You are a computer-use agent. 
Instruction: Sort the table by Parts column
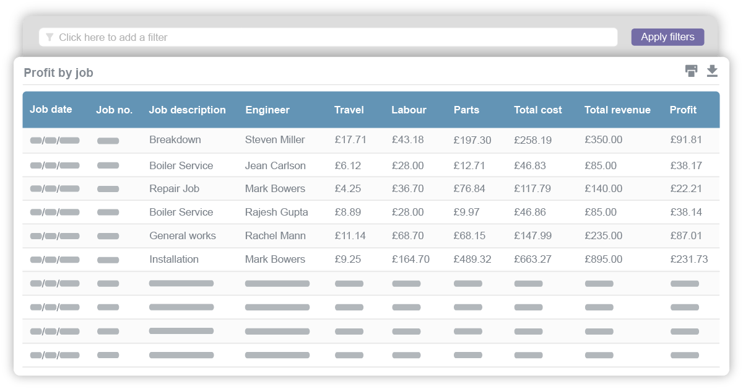click(466, 110)
